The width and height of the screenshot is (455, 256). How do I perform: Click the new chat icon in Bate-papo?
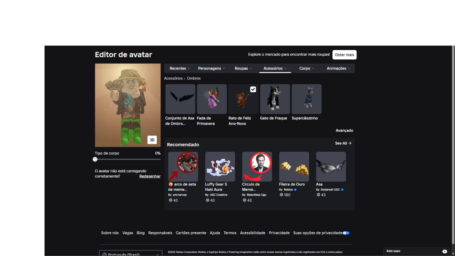(445, 251)
